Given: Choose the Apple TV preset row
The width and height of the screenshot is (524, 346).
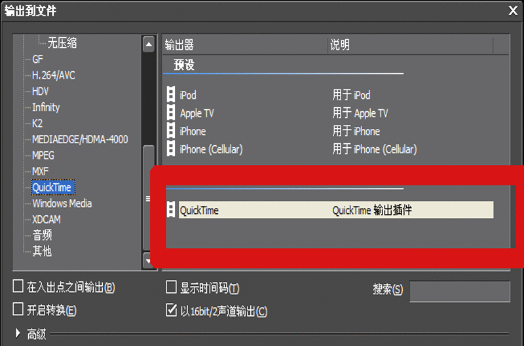Looking at the screenshot, I should point(330,112).
